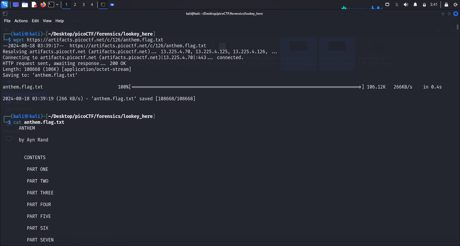The height and width of the screenshot is (246, 460).
Task: Switch to workspace 2
Action: click(75, 5)
